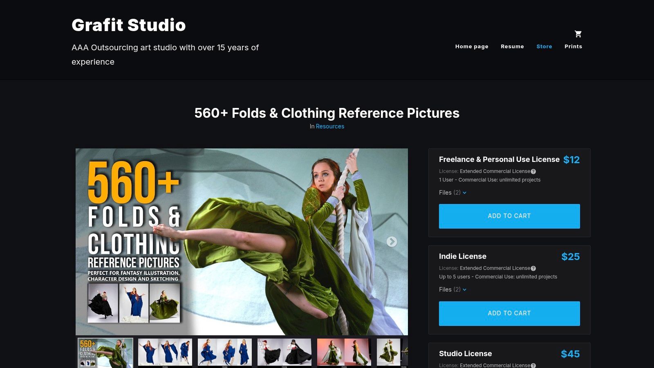Click help icon beside Indie license type

pos(533,269)
